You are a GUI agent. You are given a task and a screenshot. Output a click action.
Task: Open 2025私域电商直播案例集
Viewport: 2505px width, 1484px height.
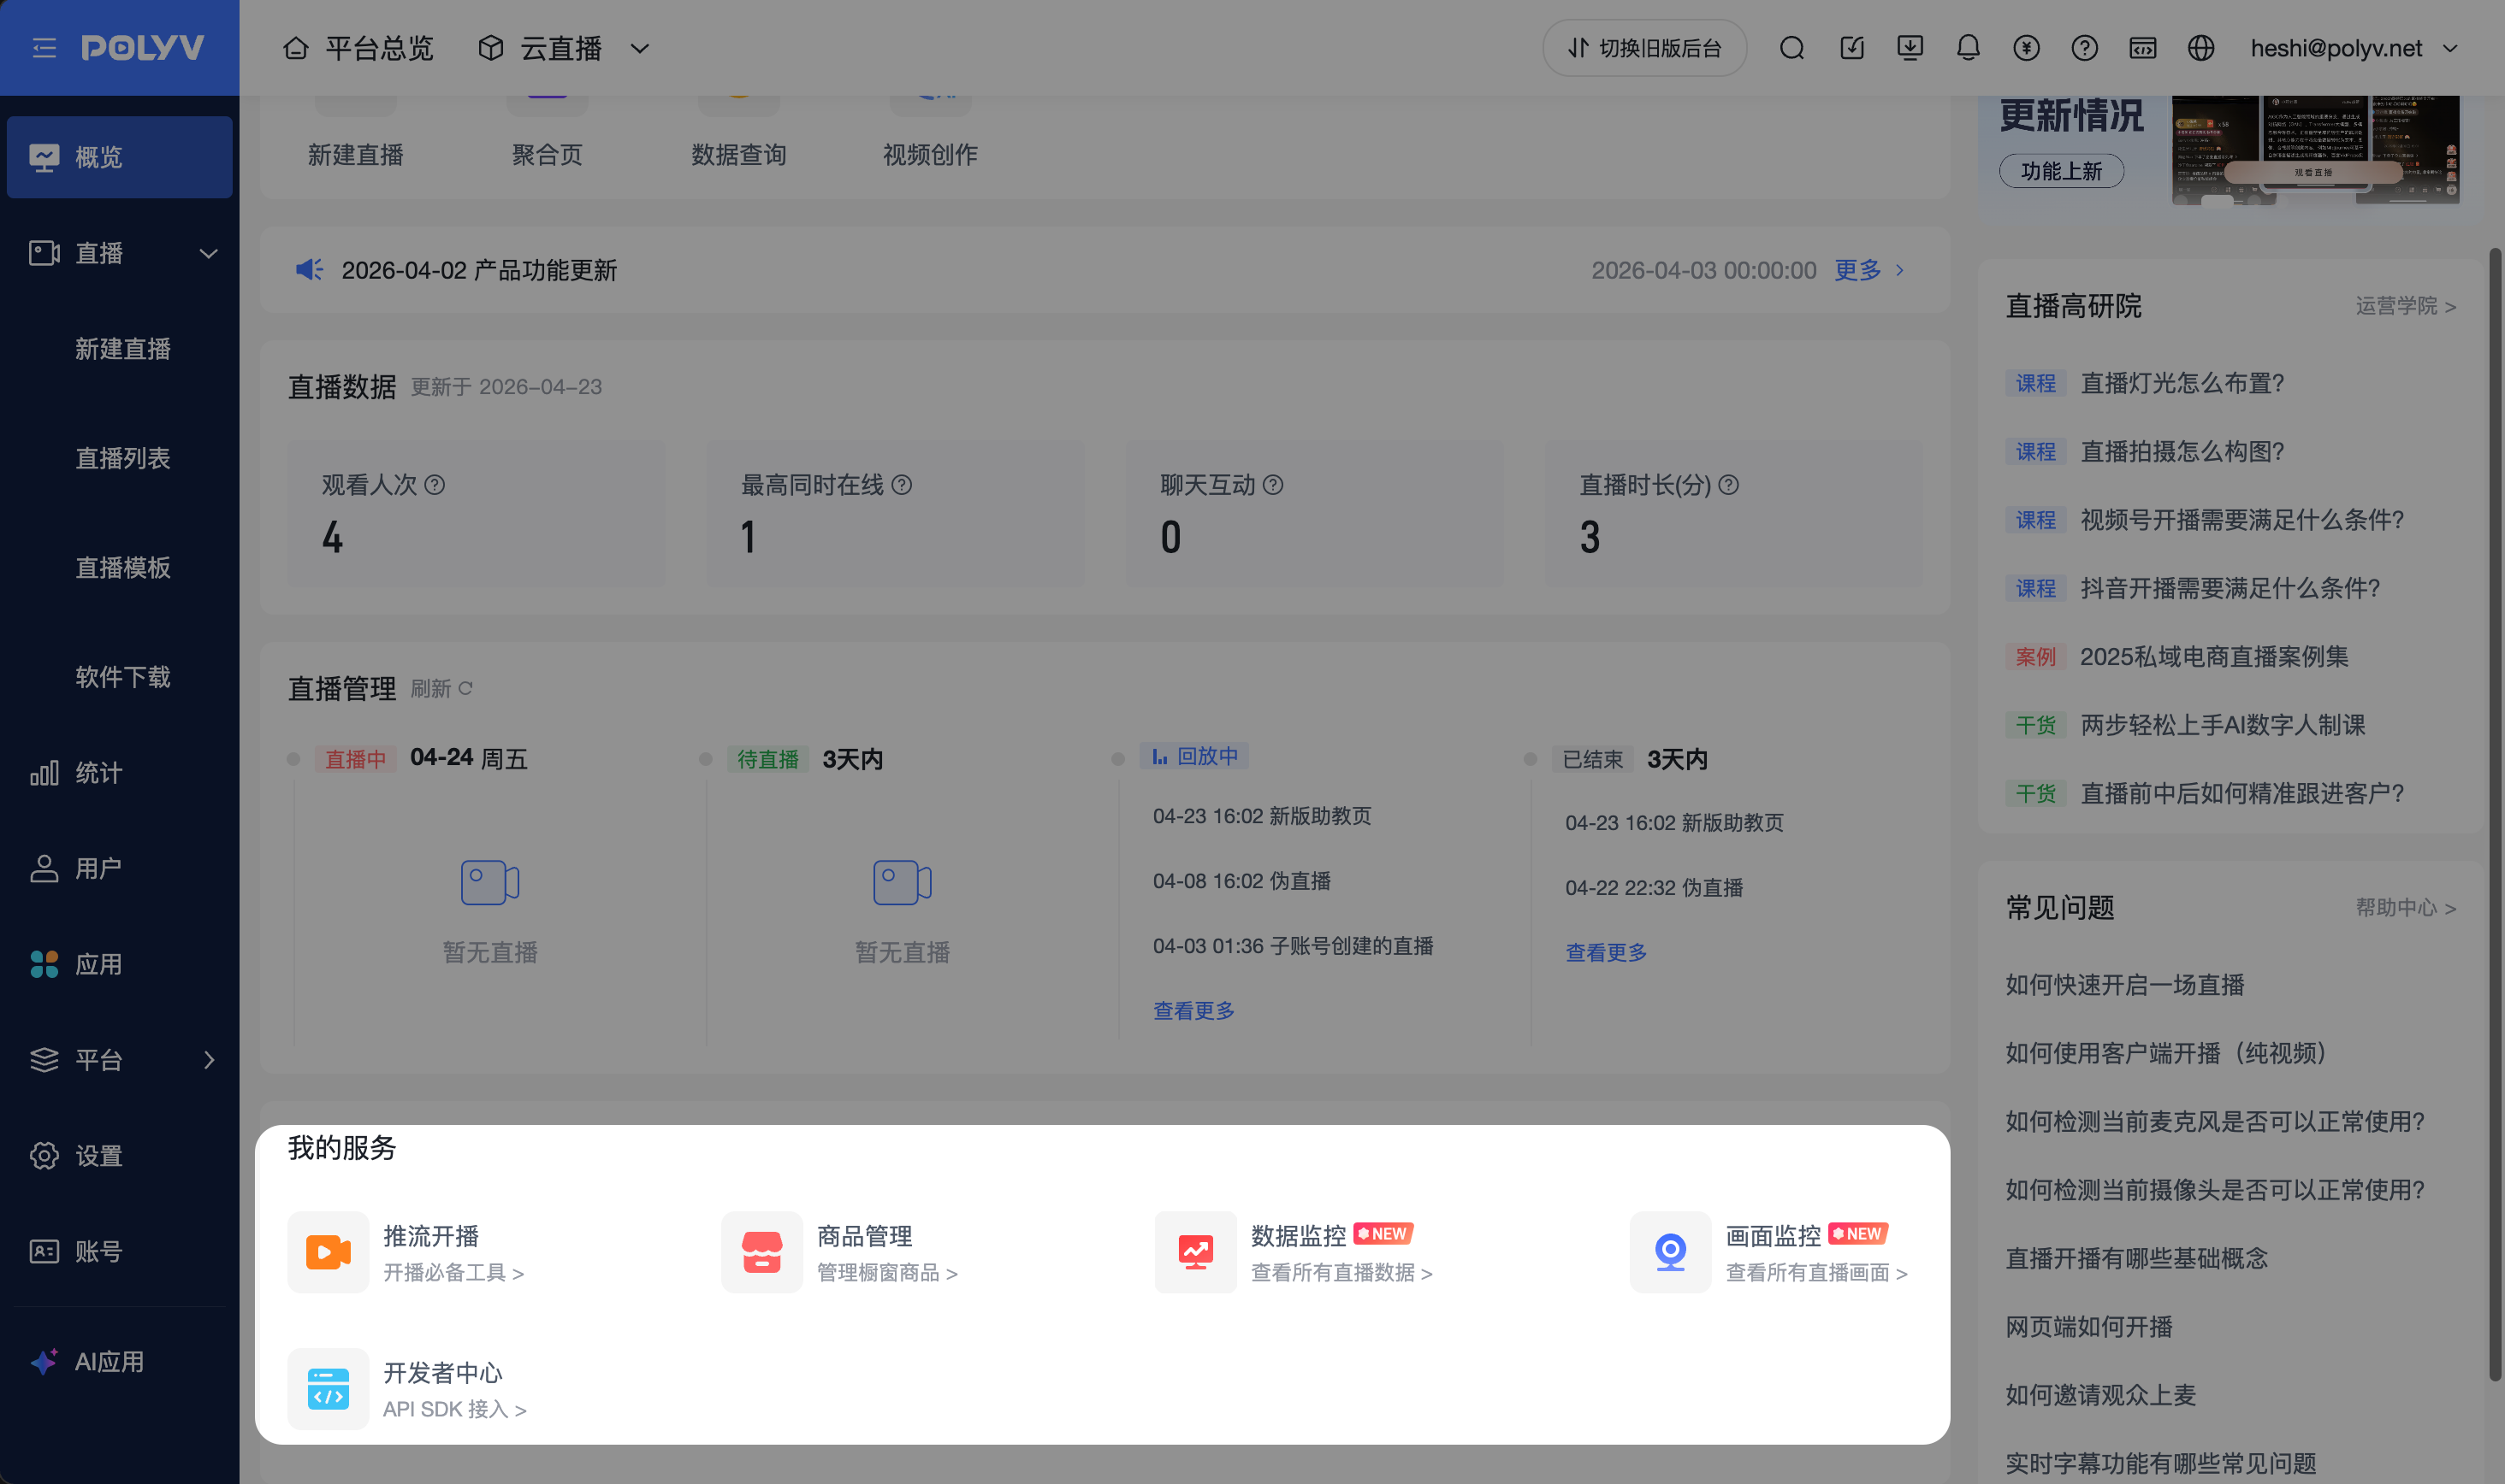tap(2214, 657)
